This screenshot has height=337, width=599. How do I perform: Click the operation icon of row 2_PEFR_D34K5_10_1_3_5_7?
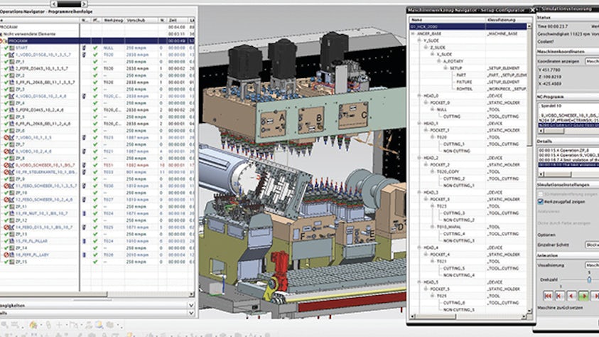[x=12, y=69]
